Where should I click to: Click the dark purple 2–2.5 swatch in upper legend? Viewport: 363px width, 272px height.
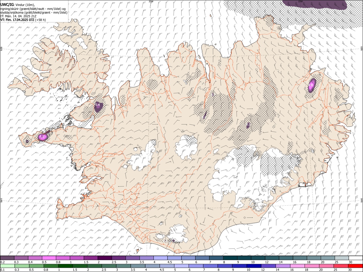tap(105, 258)
